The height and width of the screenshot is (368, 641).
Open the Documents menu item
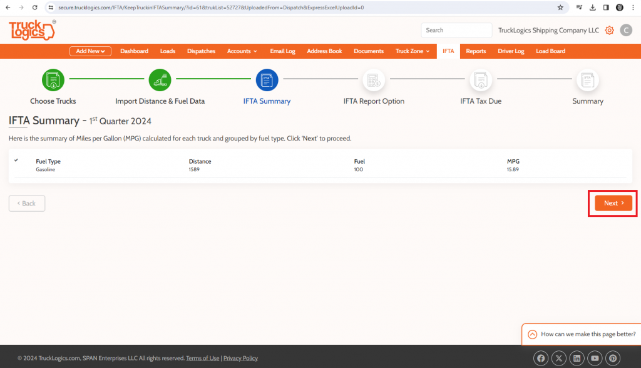click(x=369, y=51)
